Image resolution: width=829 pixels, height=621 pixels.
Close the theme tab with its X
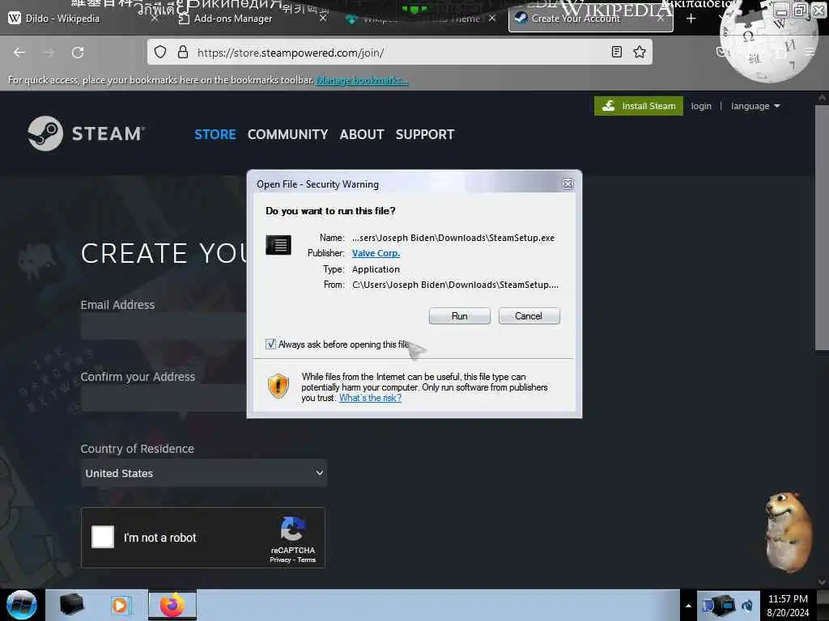point(492,18)
